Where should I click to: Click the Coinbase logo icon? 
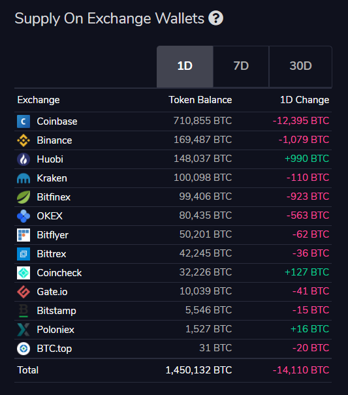pyautogui.click(x=24, y=121)
